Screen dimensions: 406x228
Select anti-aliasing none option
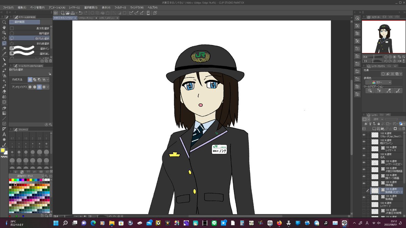[x=30, y=87]
